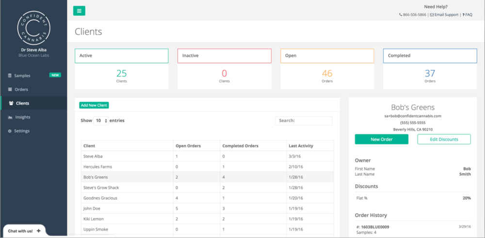Click the Edit Discounts button
Image resolution: width=485 pixels, height=238 pixels.
click(x=444, y=139)
